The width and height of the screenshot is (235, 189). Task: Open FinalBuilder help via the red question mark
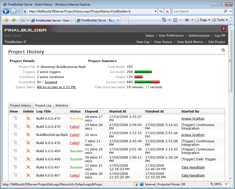coord(224,29)
